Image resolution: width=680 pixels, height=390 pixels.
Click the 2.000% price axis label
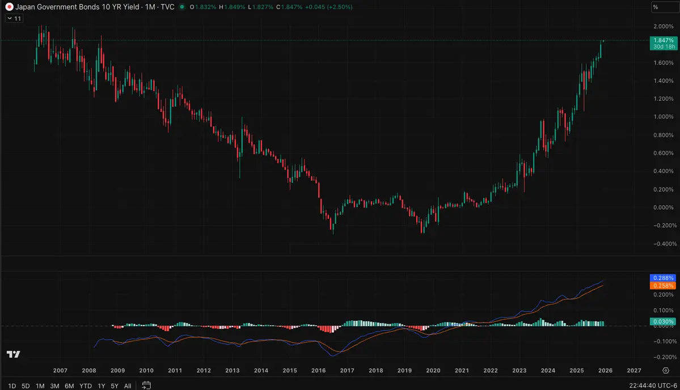pyautogui.click(x=664, y=27)
